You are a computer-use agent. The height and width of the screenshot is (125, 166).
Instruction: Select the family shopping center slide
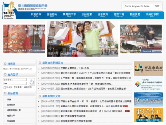[82, 39]
